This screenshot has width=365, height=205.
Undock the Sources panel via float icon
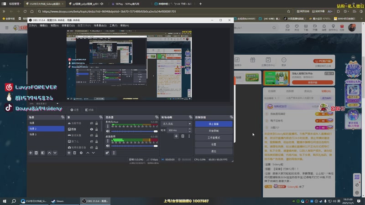tap(101, 118)
